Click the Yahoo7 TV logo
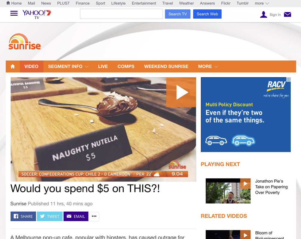The height and width of the screenshot is (239, 301). tap(37, 14)
